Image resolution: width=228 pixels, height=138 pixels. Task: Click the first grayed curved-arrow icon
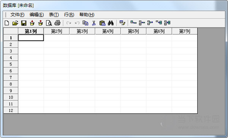(69, 23)
